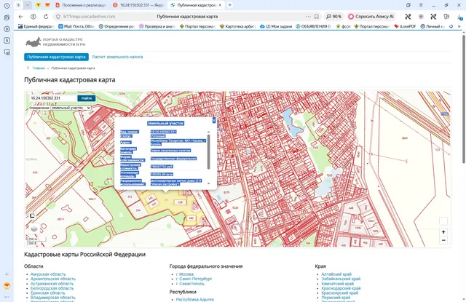The image size is (466, 302).
Task: Open browser hamburger menu icon
Action: click(x=421, y=5)
